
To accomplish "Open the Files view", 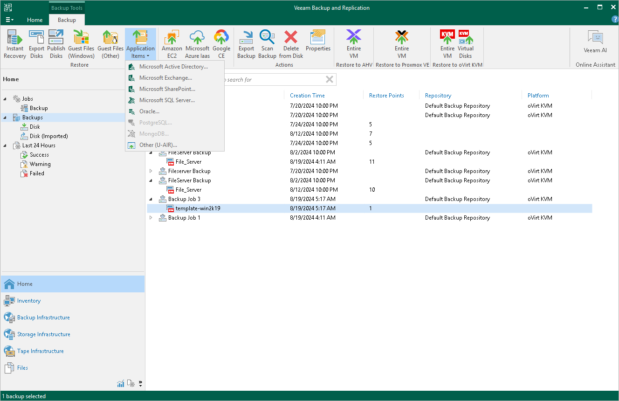I will click(x=21, y=367).
